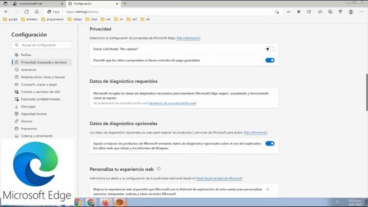
Task: Open the entreteni bookmarks folder
Action: tap(29, 19)
